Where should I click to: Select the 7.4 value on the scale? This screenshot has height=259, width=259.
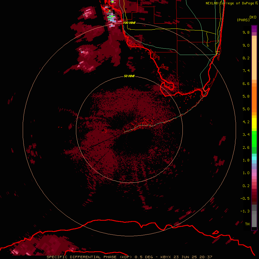(x=246, y=71)
